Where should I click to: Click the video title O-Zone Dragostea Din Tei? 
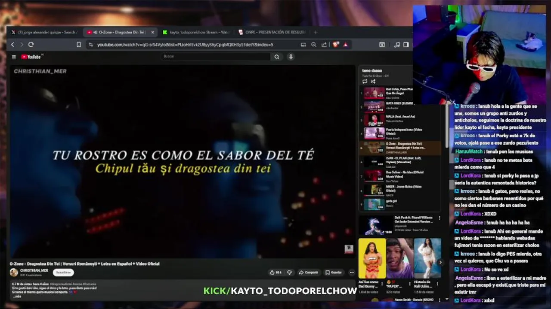pos(85,264)
